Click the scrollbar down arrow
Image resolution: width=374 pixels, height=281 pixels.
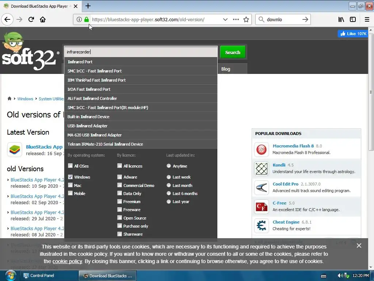[371, 267]
